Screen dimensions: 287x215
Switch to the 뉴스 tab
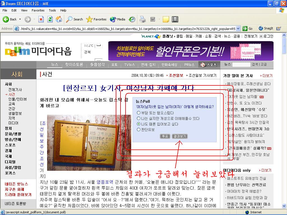[55, 65]
